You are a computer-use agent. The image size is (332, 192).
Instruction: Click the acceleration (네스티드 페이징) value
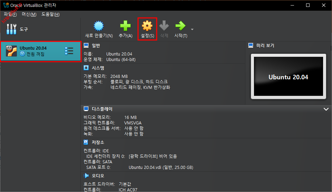pyautogui.click(x=140, y=87)
